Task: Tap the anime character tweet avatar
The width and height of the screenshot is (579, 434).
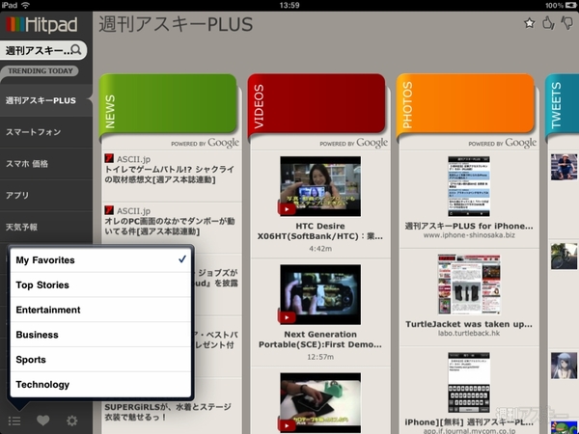Action: [x=564, y=366]
